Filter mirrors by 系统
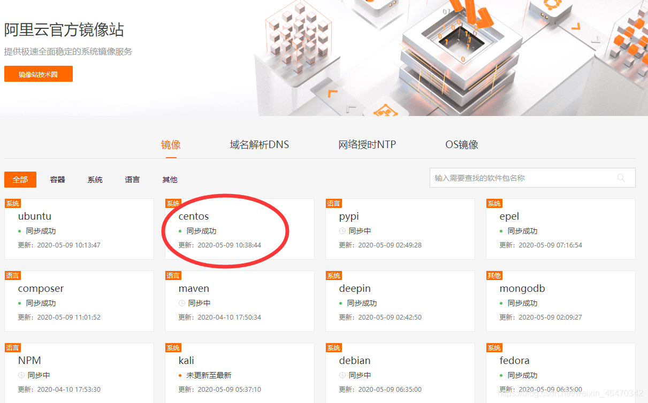 coord(95,180)
